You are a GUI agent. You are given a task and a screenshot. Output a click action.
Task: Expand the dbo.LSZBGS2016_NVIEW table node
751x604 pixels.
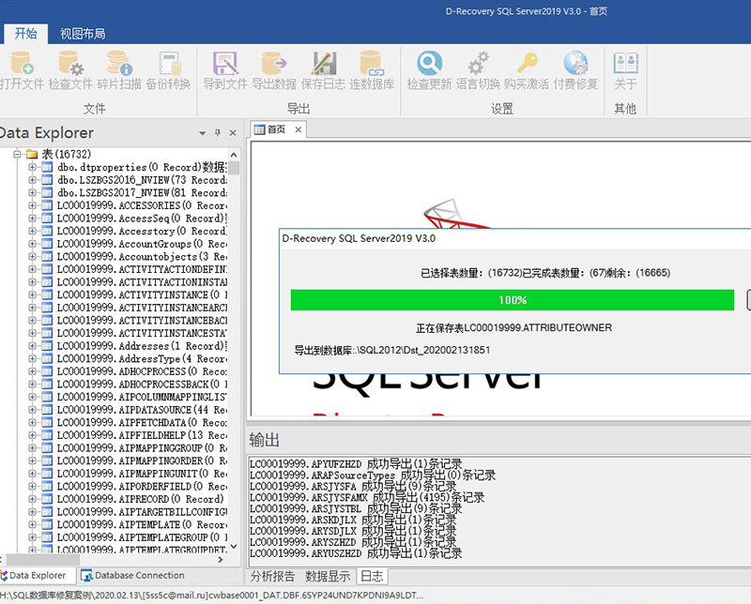(32, 180)
